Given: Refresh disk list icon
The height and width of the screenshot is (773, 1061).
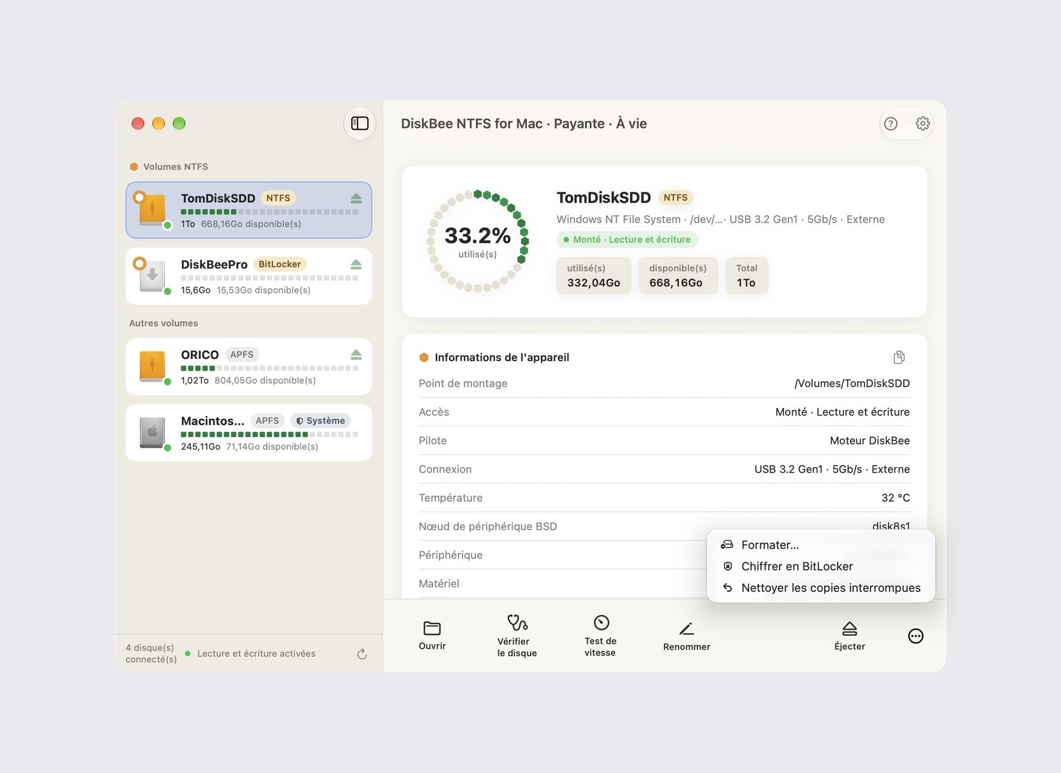Looking at the screenshot, I should tap(362, 654).
